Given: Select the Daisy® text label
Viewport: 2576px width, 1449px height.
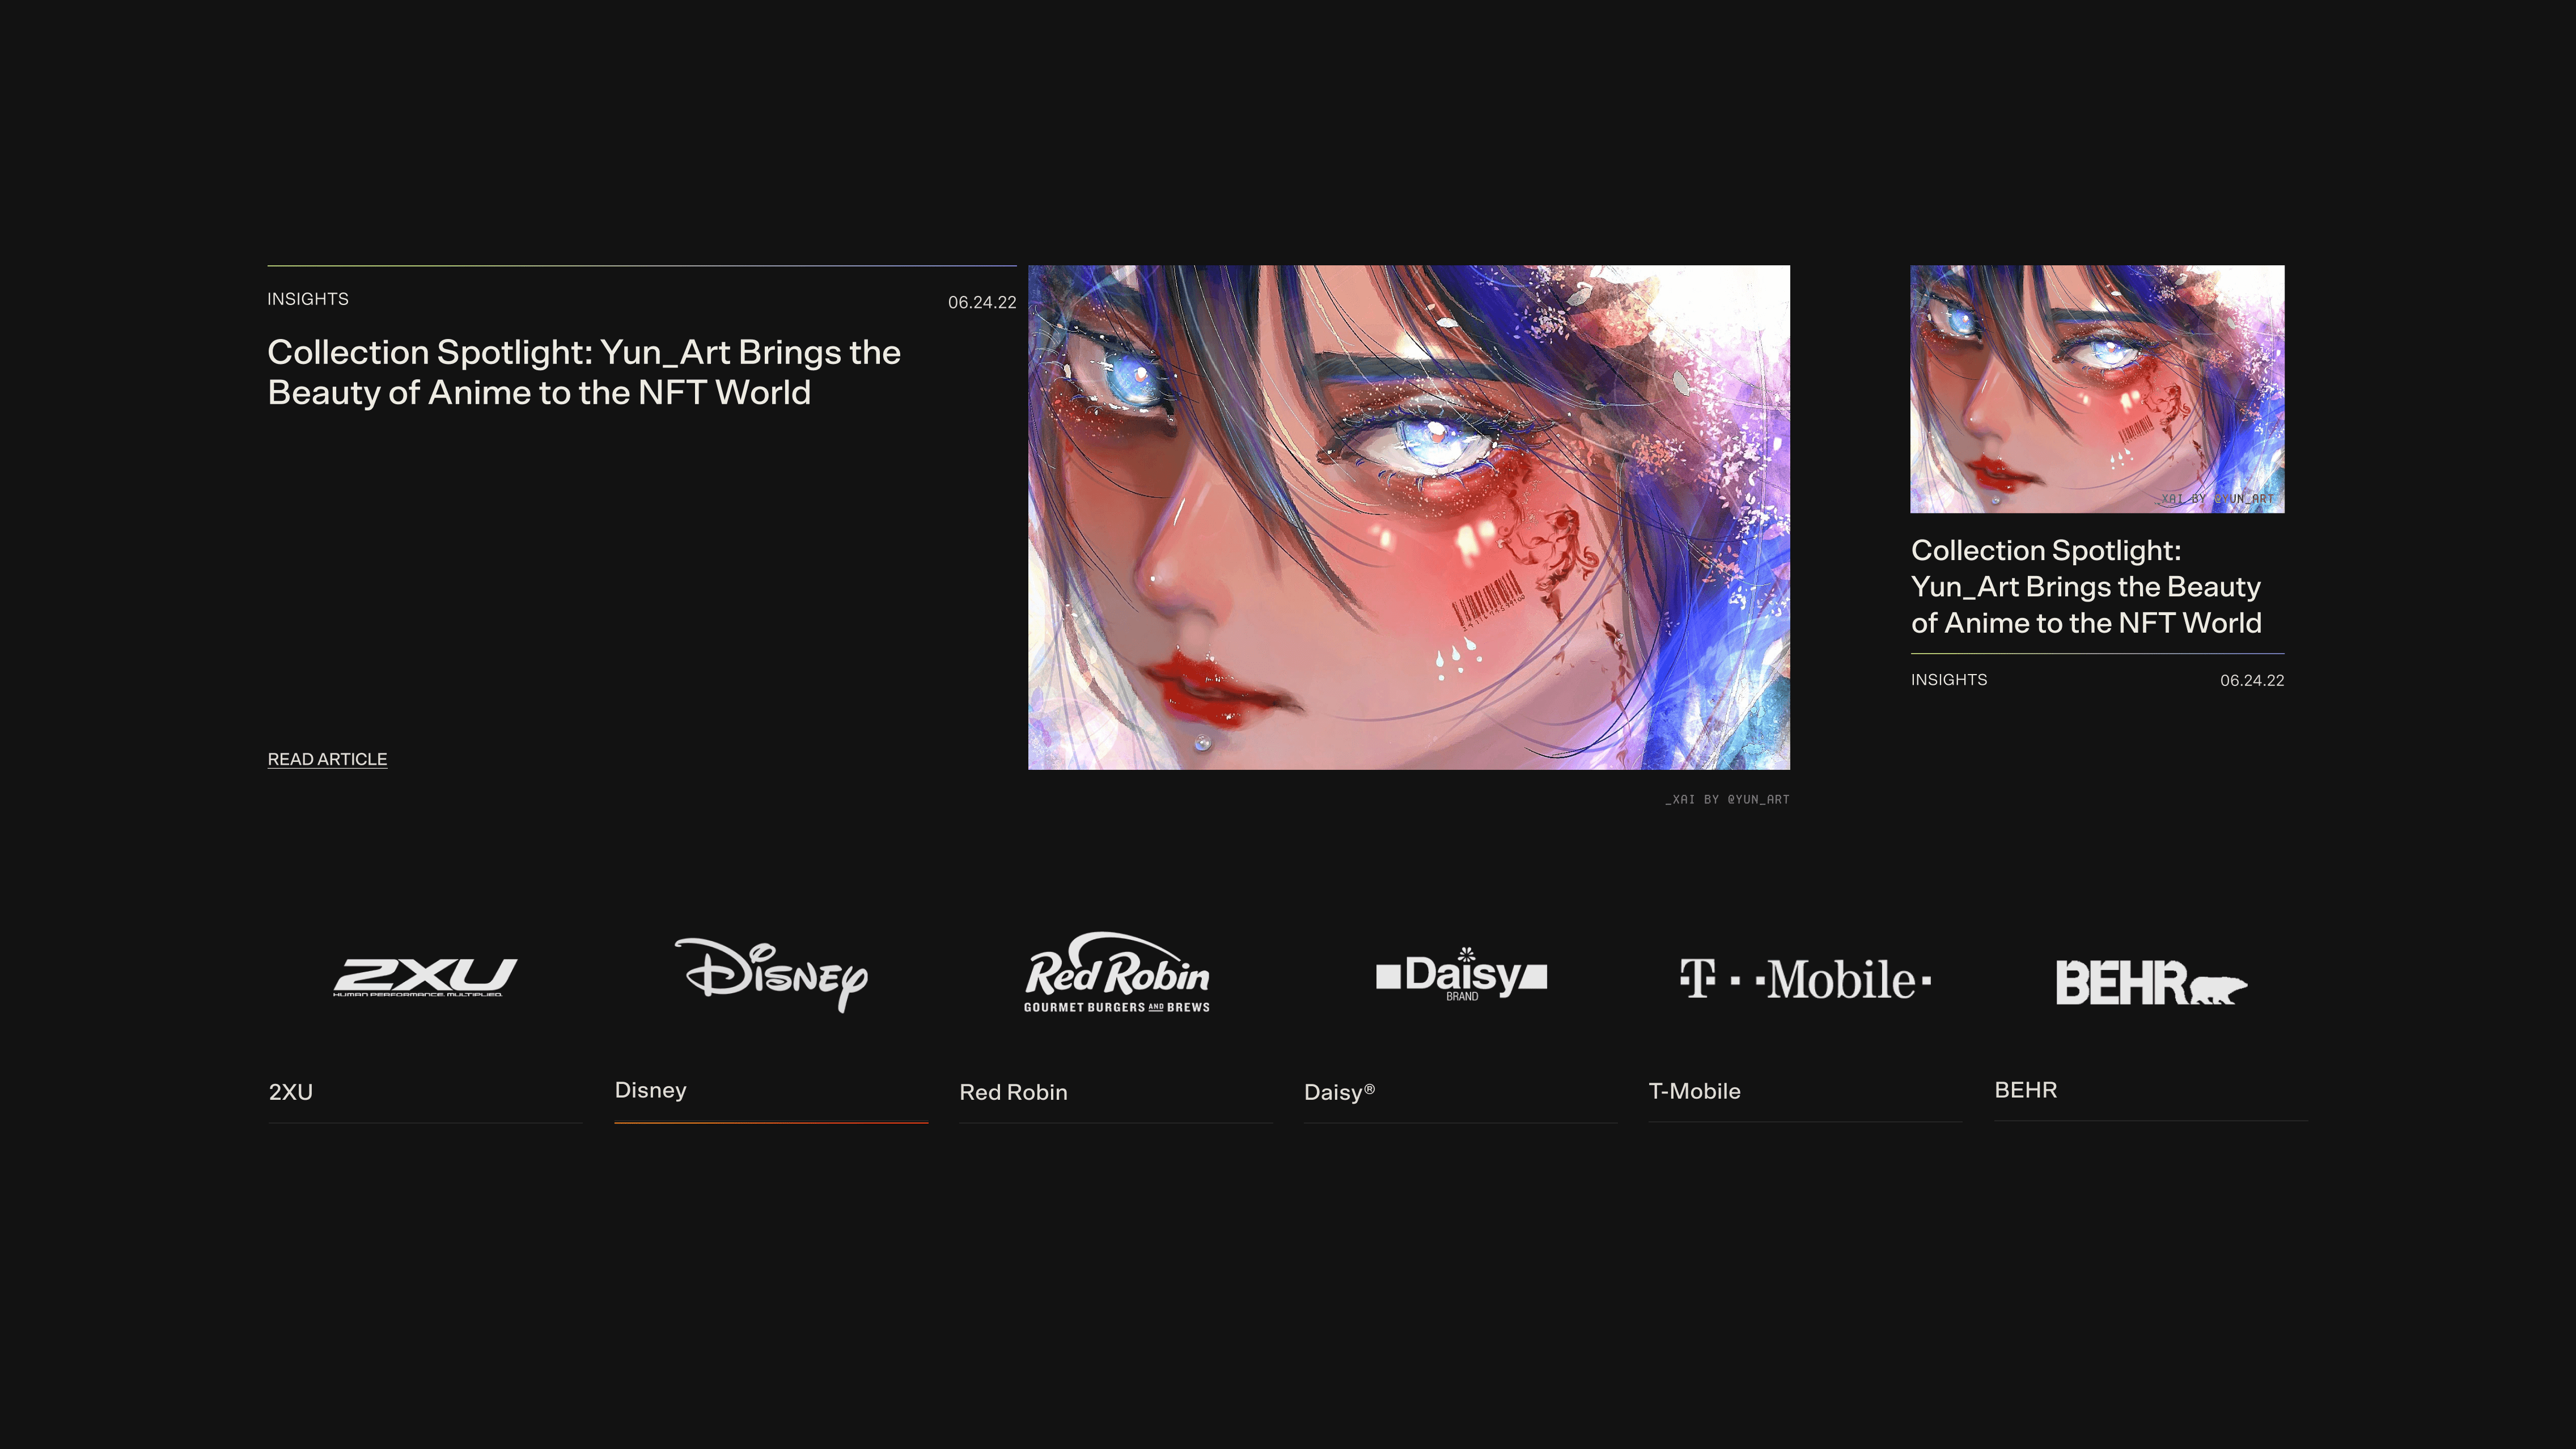Looking at the screenshot, I should [1339, 1092].
